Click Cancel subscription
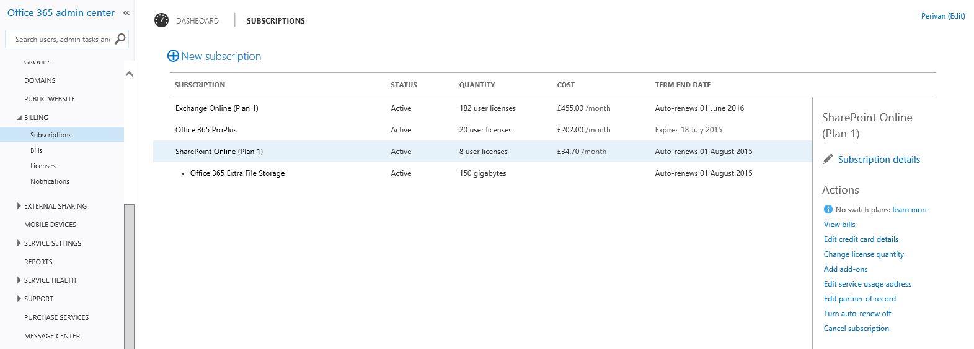The image size is (974, 349). [x=856, y=329]
